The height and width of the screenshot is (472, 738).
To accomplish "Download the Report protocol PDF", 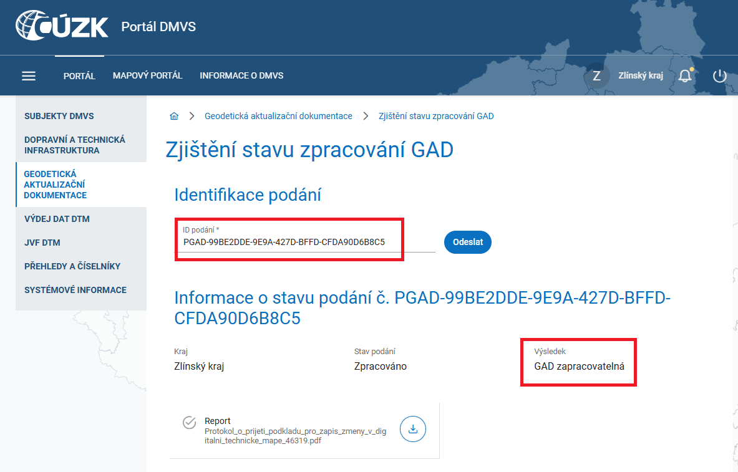I will click(412, 429).
